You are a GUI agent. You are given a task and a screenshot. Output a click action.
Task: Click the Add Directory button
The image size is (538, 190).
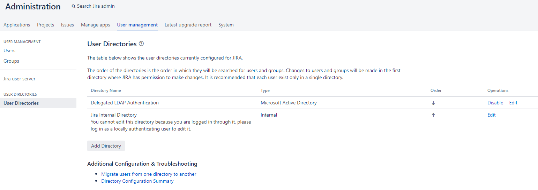coord(106,146)
